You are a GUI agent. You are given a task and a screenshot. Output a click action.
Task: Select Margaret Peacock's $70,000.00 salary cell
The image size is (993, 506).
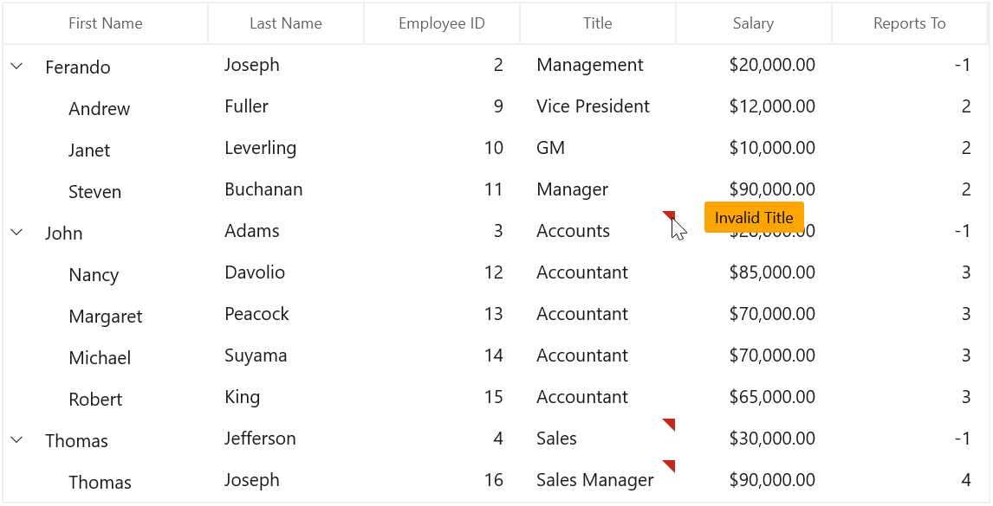coord(754,314)
